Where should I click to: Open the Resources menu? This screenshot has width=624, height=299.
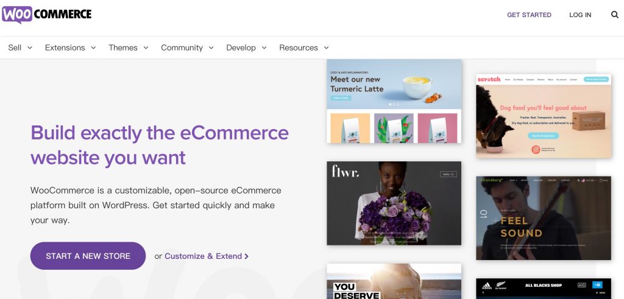pos(304,47)
